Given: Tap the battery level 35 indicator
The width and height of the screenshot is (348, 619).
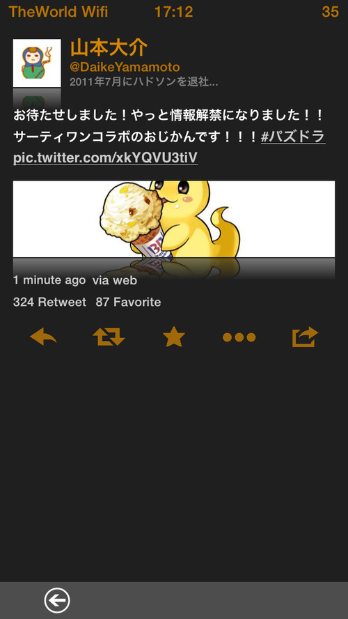Looking at the screenshot, I should coord(331,12).
